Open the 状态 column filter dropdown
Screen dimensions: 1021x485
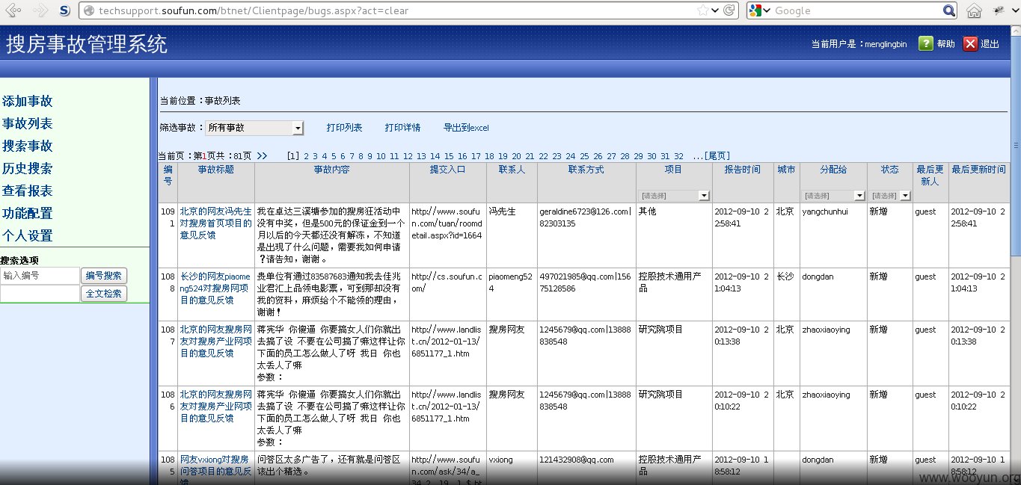[x=890, y=196]
